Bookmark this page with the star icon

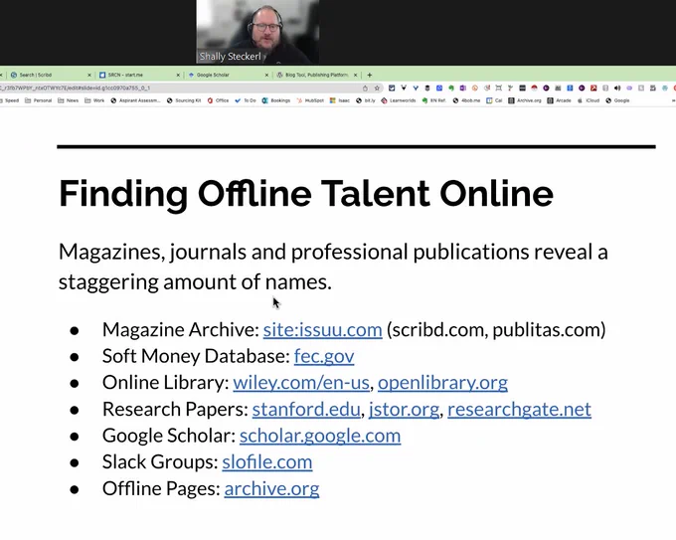[377, 88]
